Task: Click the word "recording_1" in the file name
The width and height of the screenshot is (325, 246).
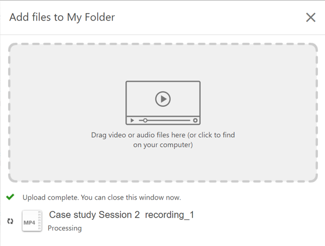Action: [169, 215]
